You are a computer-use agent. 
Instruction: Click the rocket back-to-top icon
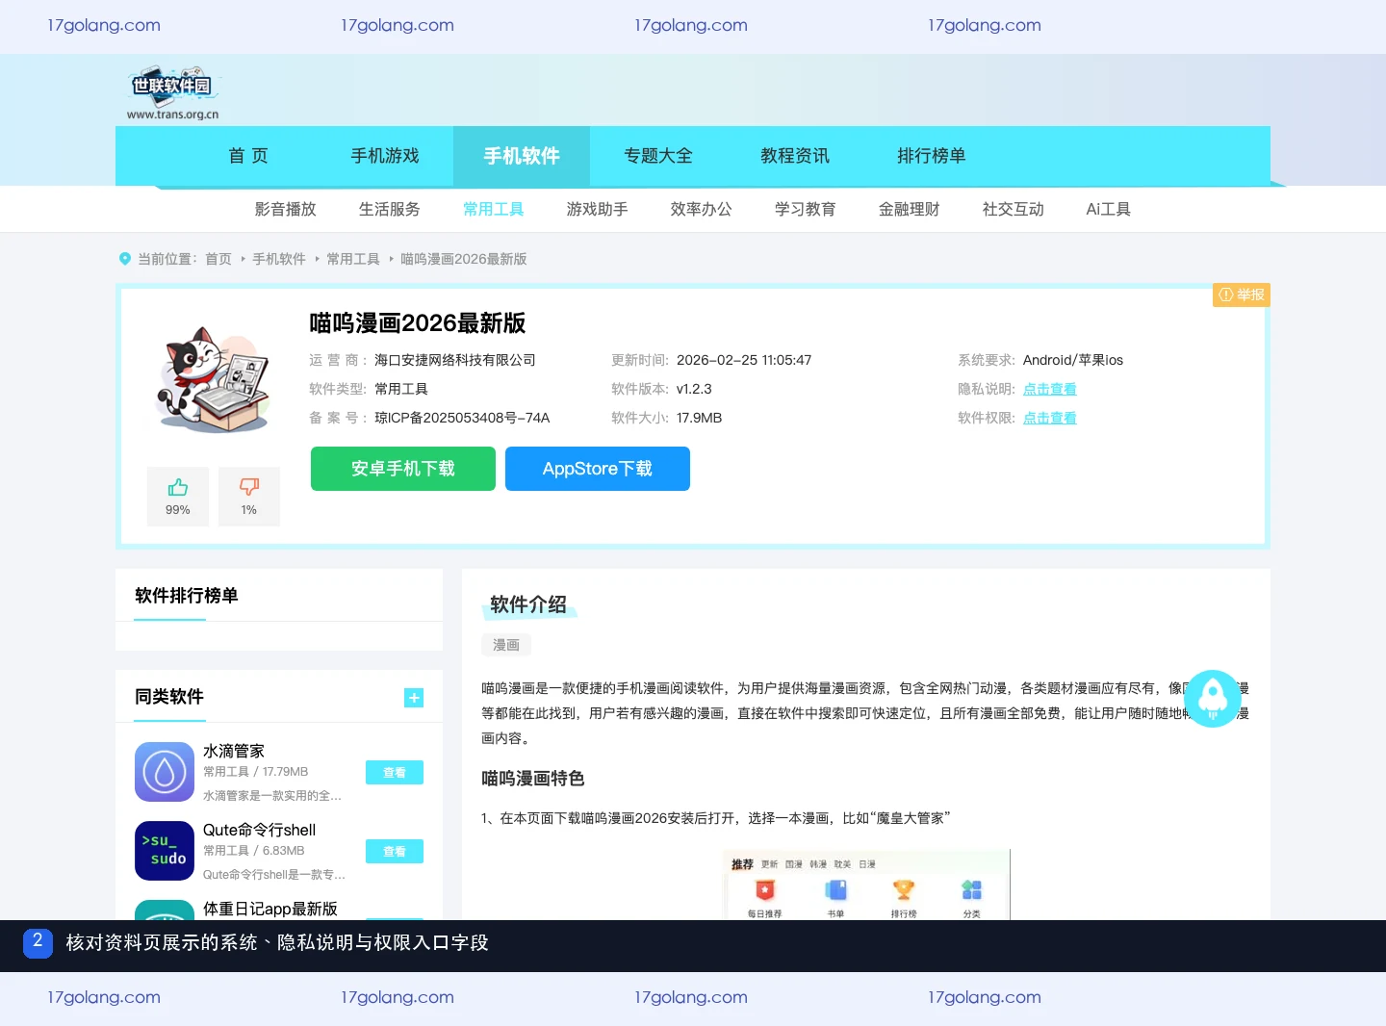pos(1213,699)
